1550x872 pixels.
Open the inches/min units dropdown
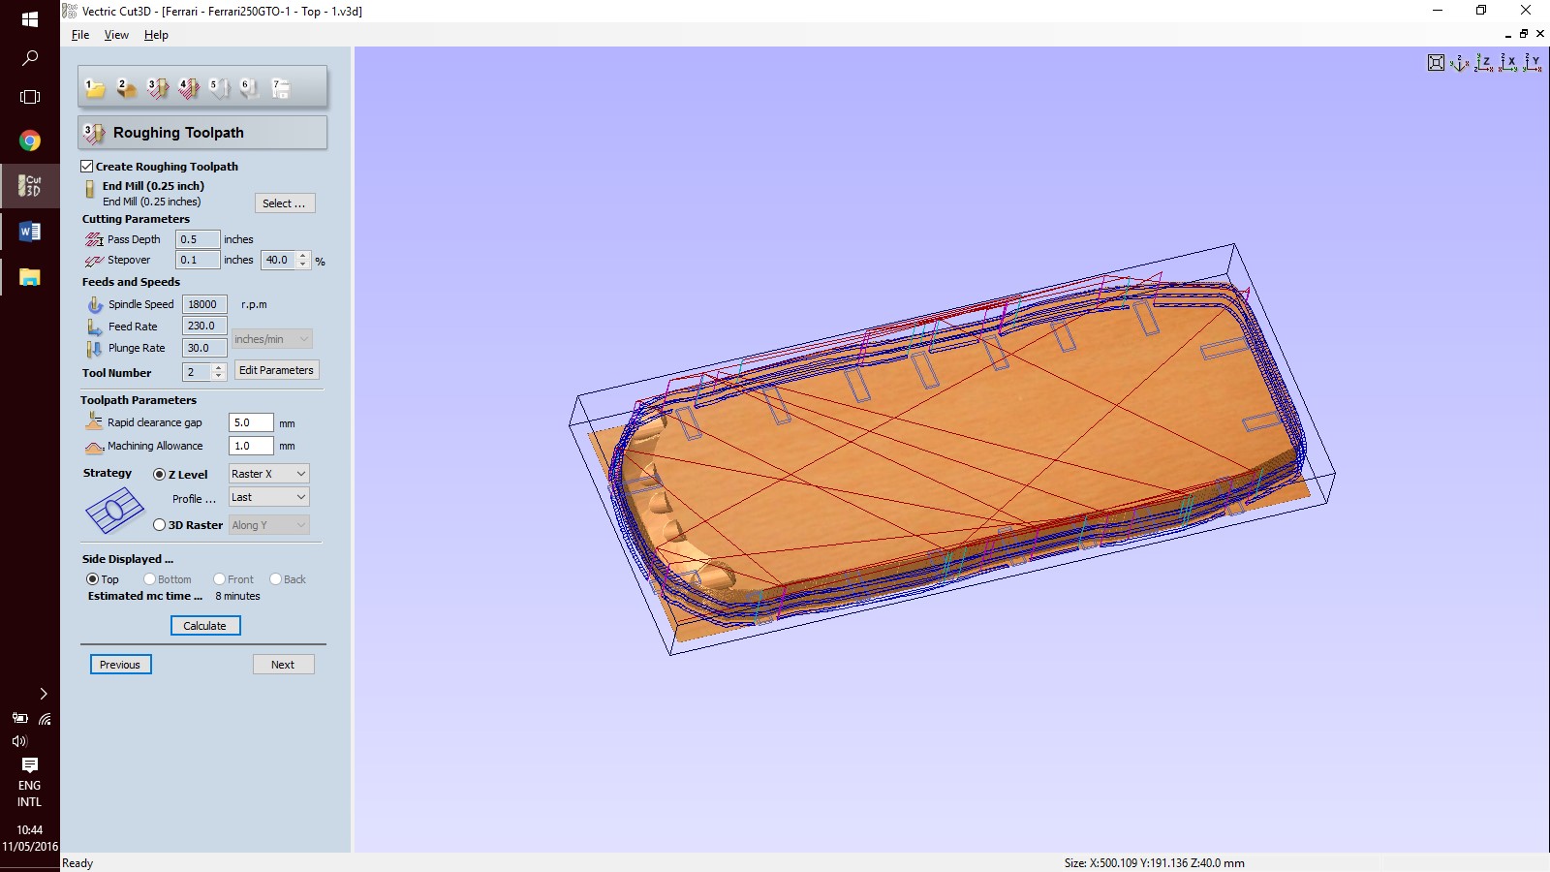[x=272, y=339]
